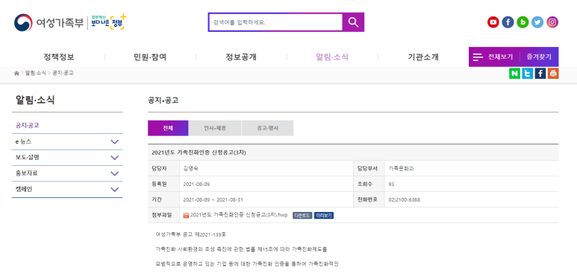577x276 pixels.
Task: Click the manager name 김영숙
Action: 191,169
